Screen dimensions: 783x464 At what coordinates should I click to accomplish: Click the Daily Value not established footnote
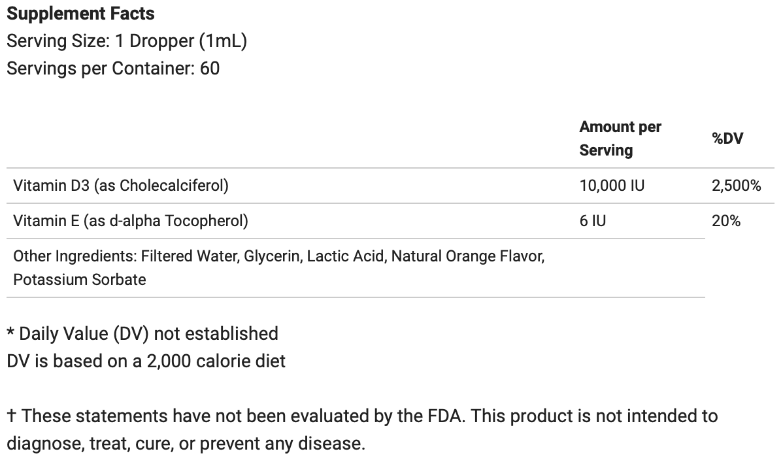click(142, 333)
